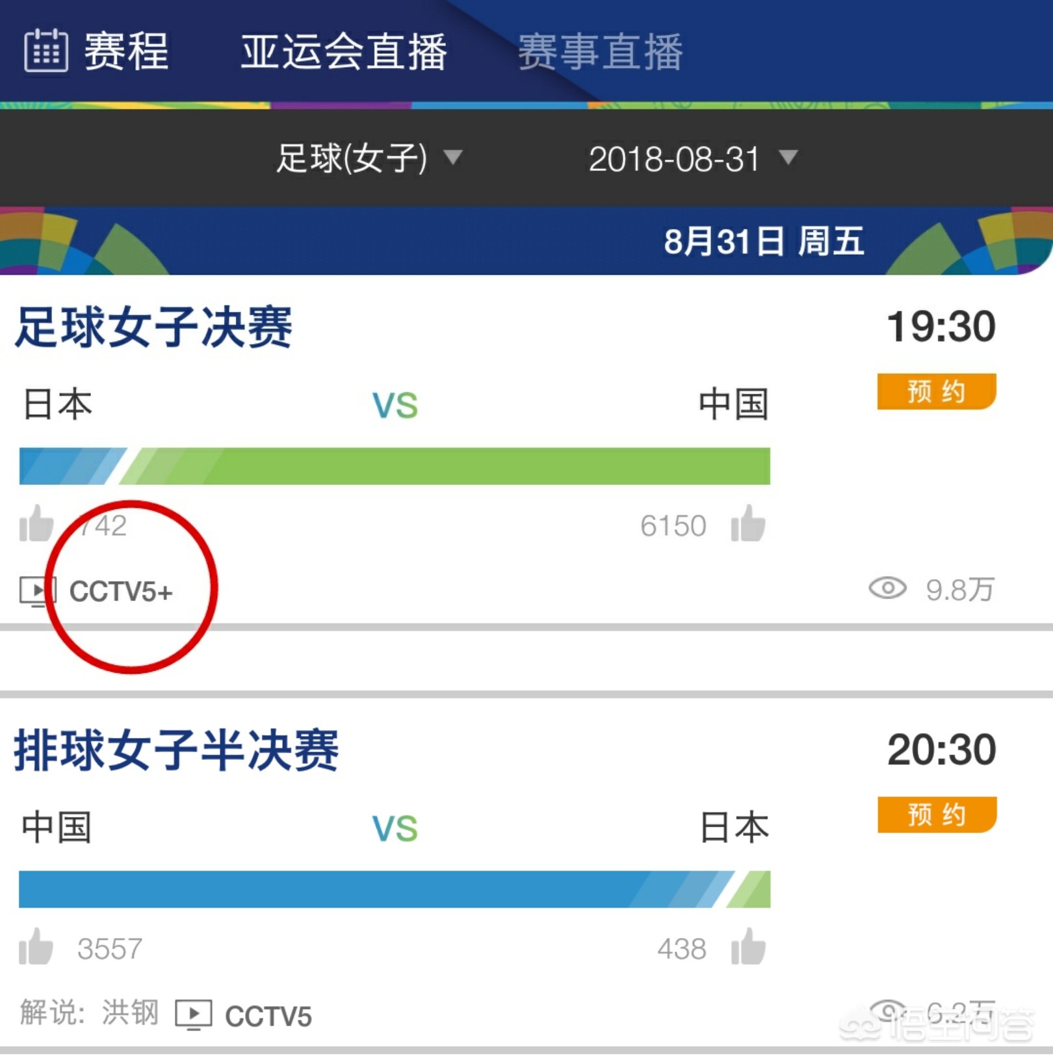Click the CCTV5+ play icon in red circle
The image size is (1053, 1061).
[x=37, y=590]
